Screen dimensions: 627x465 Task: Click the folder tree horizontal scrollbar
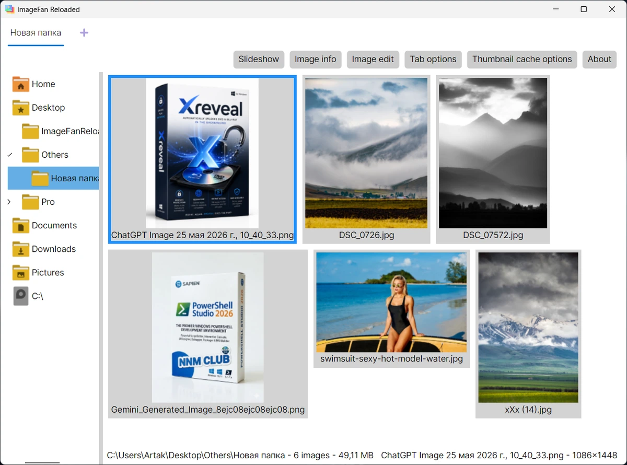42,462
